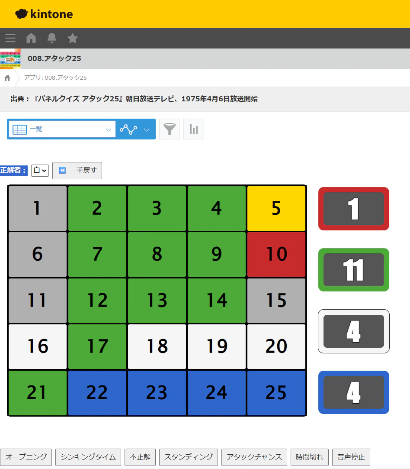Select yellow panel 5

point(276,208)
